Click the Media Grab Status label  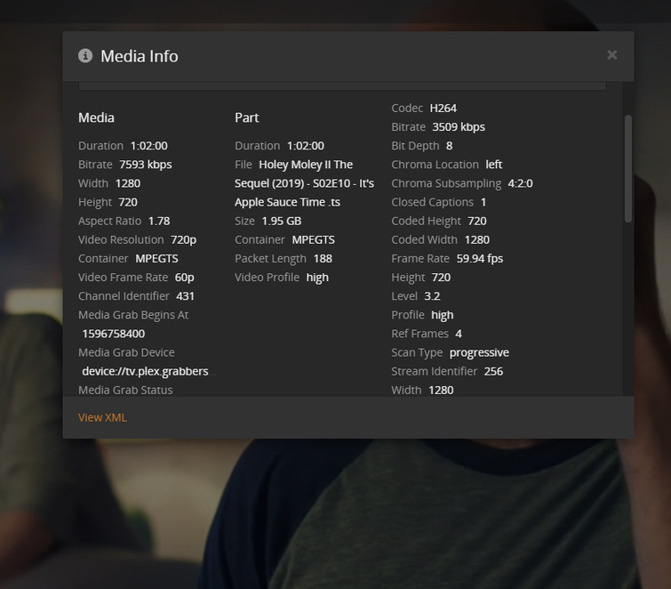coord(125,391)
